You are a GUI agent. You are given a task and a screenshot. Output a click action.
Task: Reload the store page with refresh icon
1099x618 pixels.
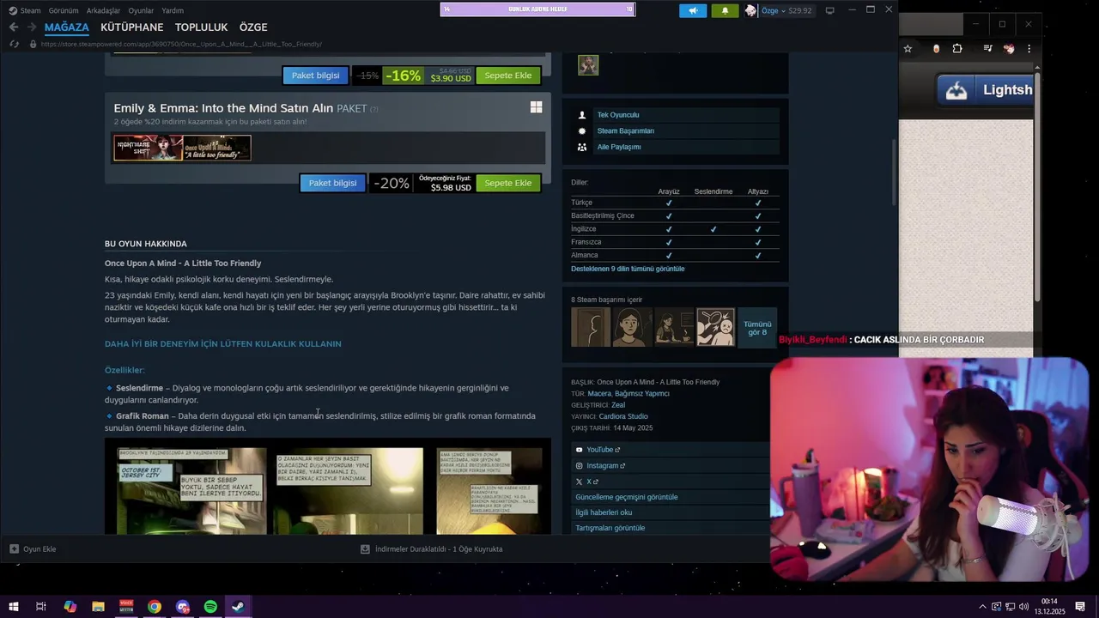tap(14, 44)
